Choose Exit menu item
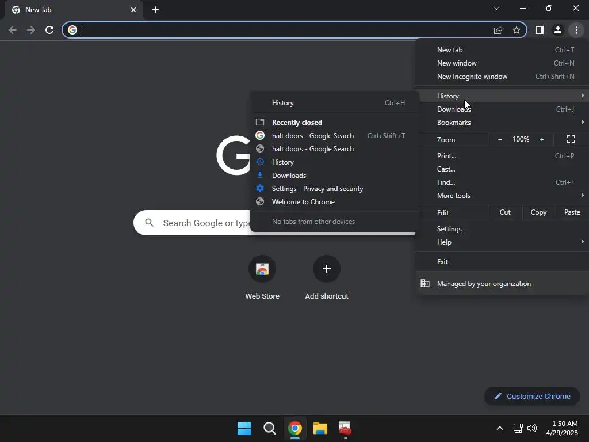The width and height of the screenshot is (589, 442). 502,262
